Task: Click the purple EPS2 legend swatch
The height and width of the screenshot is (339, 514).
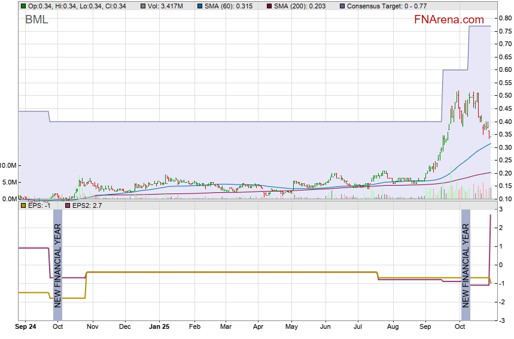Action: 66,205
